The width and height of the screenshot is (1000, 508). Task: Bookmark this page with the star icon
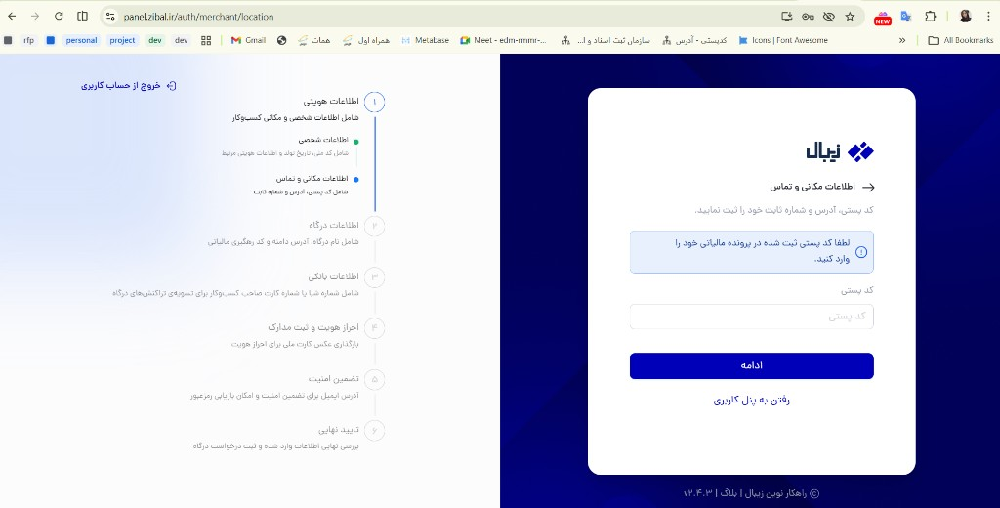coord(850,17)
